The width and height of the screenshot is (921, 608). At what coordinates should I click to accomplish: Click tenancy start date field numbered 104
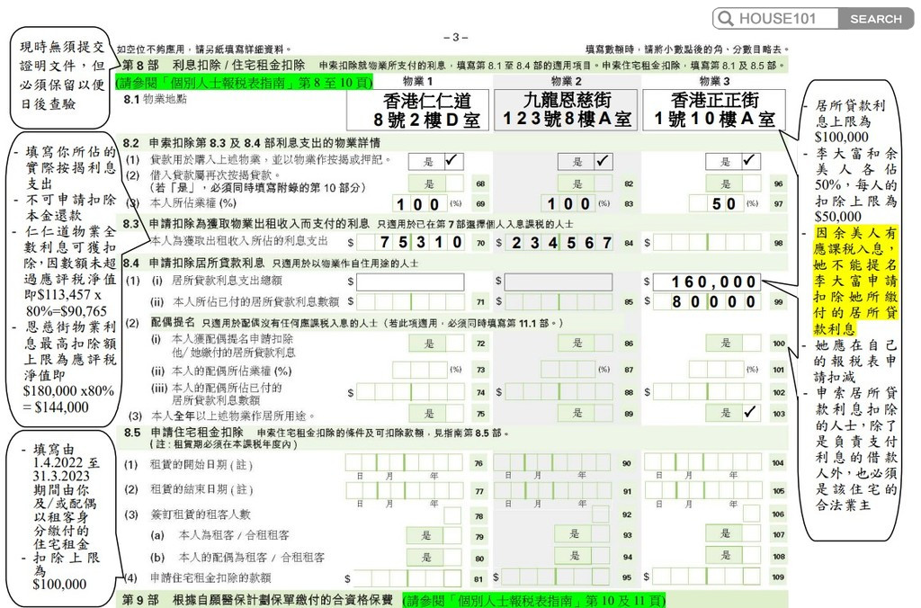702,462
